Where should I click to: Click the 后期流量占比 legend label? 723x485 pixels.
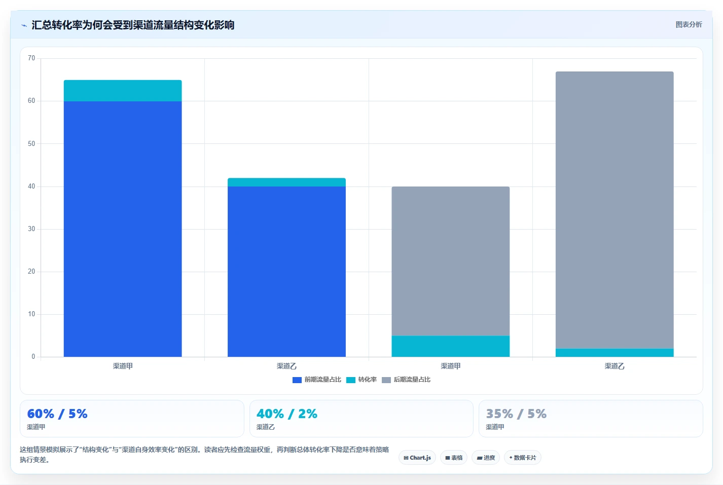tap(412, 380)
